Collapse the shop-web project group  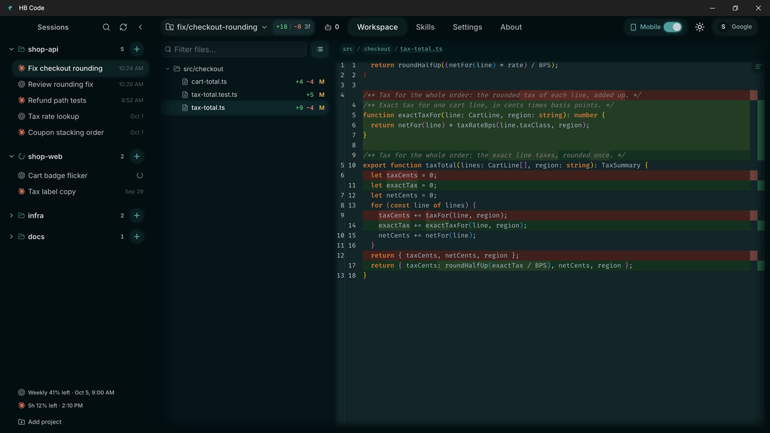tap(12, 156)
